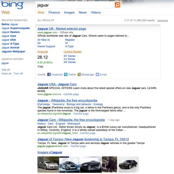Open Jaguar - Wikipedia result
Image resolution: width=174 pixels, height=174 pixels.
[67, 101]
